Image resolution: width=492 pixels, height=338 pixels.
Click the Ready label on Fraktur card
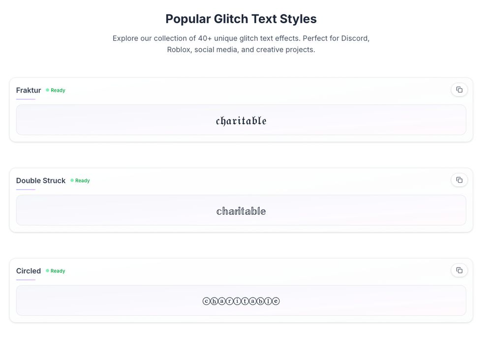point(58,90)
